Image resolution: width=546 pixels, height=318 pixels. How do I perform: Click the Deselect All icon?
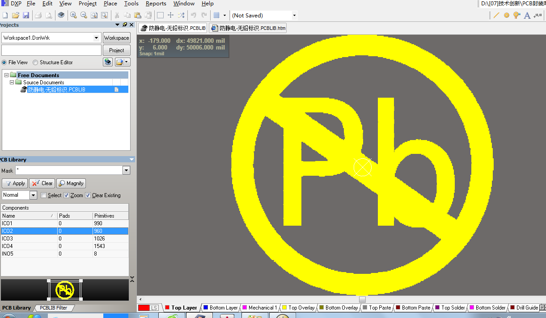181,15
